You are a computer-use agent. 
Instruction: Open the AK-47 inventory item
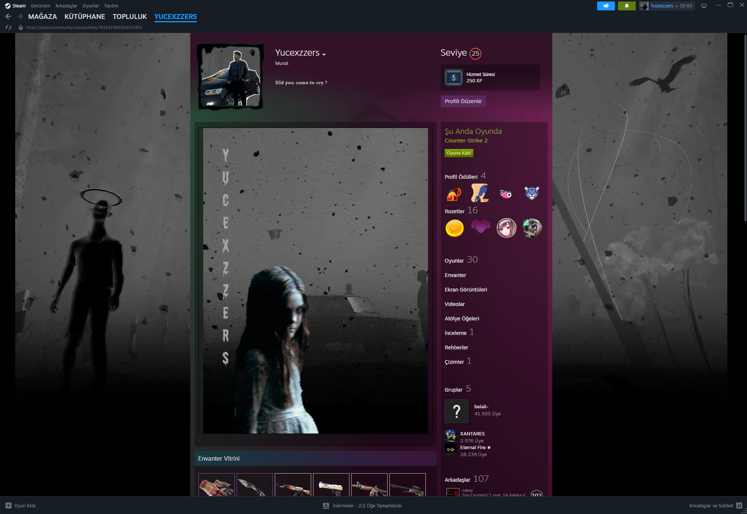coord(293,485)
